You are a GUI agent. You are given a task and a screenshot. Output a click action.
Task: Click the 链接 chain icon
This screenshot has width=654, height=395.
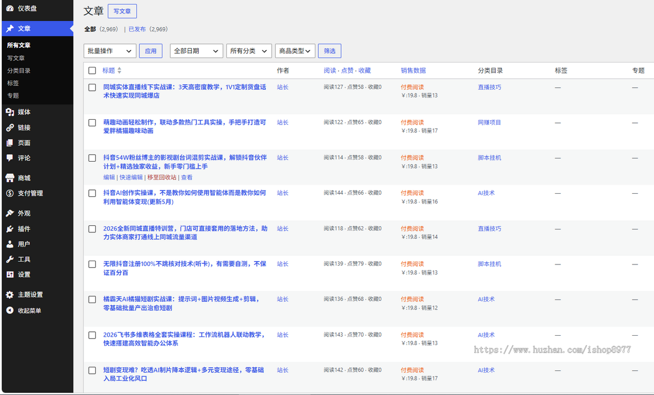(x=10, y=127)
